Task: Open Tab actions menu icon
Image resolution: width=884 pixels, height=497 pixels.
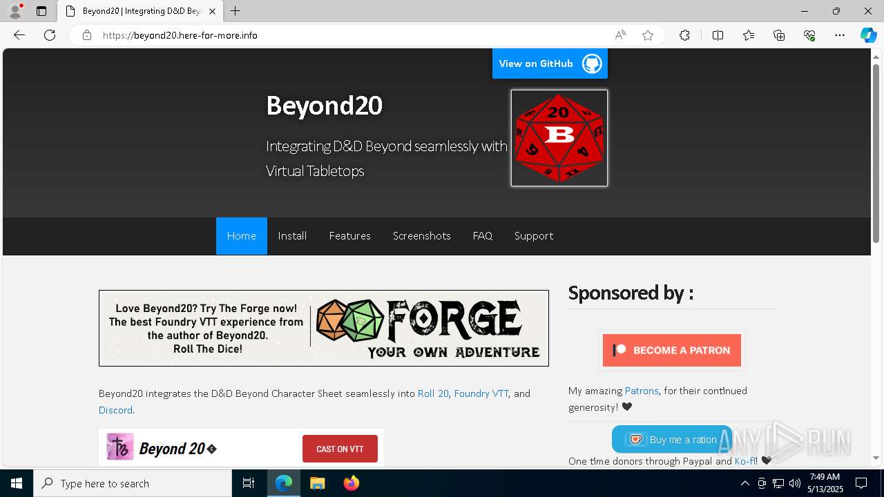Action: [x=41, y=11]
